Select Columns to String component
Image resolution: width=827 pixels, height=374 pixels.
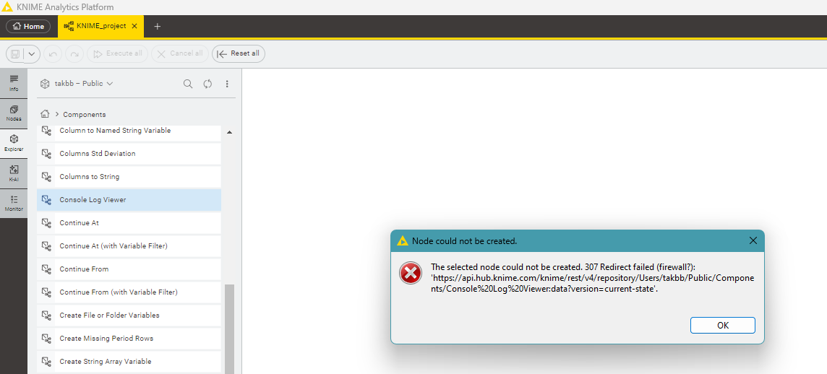[129, 177]
